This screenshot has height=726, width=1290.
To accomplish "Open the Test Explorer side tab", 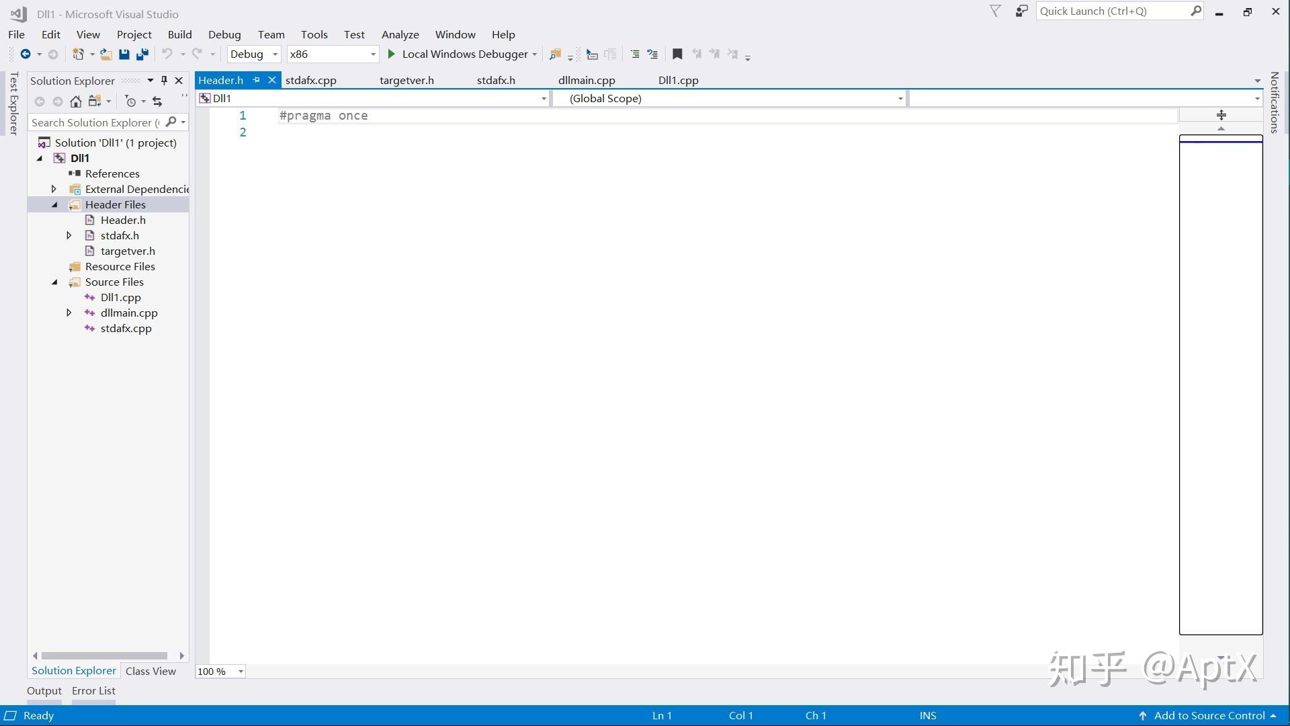I will [13, 104].
